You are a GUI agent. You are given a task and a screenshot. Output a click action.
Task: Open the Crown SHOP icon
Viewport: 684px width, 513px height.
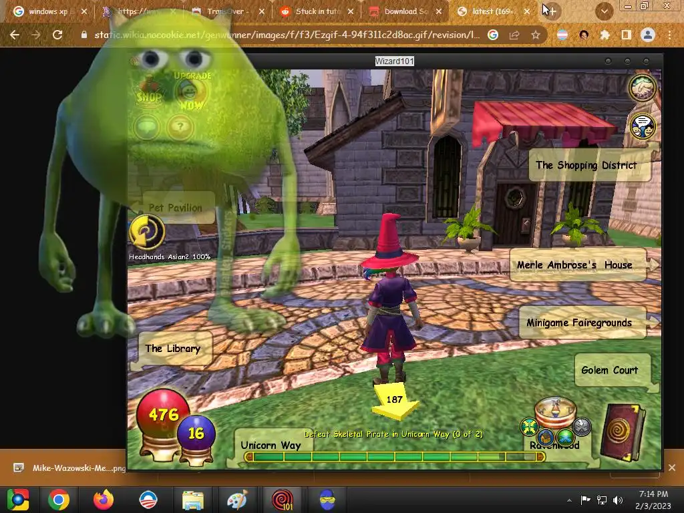tap(149, 91)
